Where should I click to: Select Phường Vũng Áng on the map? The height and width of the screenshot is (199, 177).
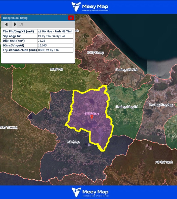(161, 105)
